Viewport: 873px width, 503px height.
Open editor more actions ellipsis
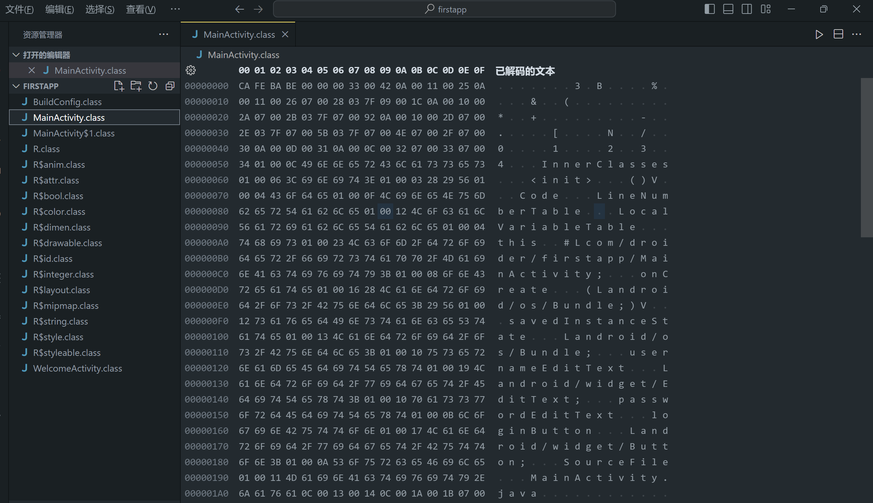coord(857,35)
